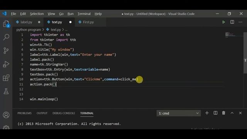Open the Run and Debug view
The image size is (247, 139).
pos(6,64)
